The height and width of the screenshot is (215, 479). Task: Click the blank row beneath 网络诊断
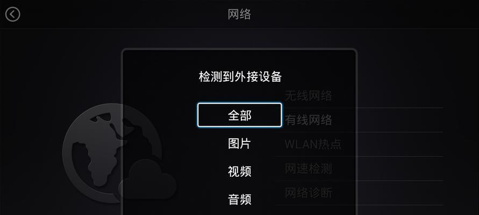(359, 210)
